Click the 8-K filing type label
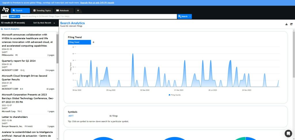This screenshot has height=140, width=295. pyautogui.click(x=22, y=89)
